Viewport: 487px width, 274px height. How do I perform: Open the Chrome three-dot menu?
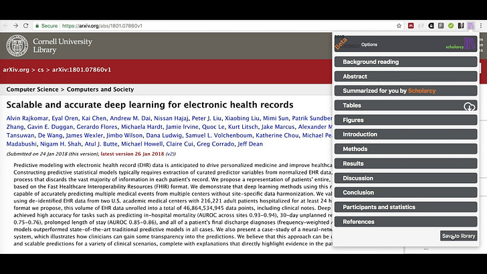(481, 26)
